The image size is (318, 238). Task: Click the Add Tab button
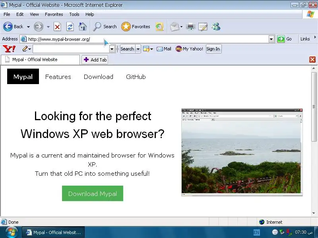[95, 60]
